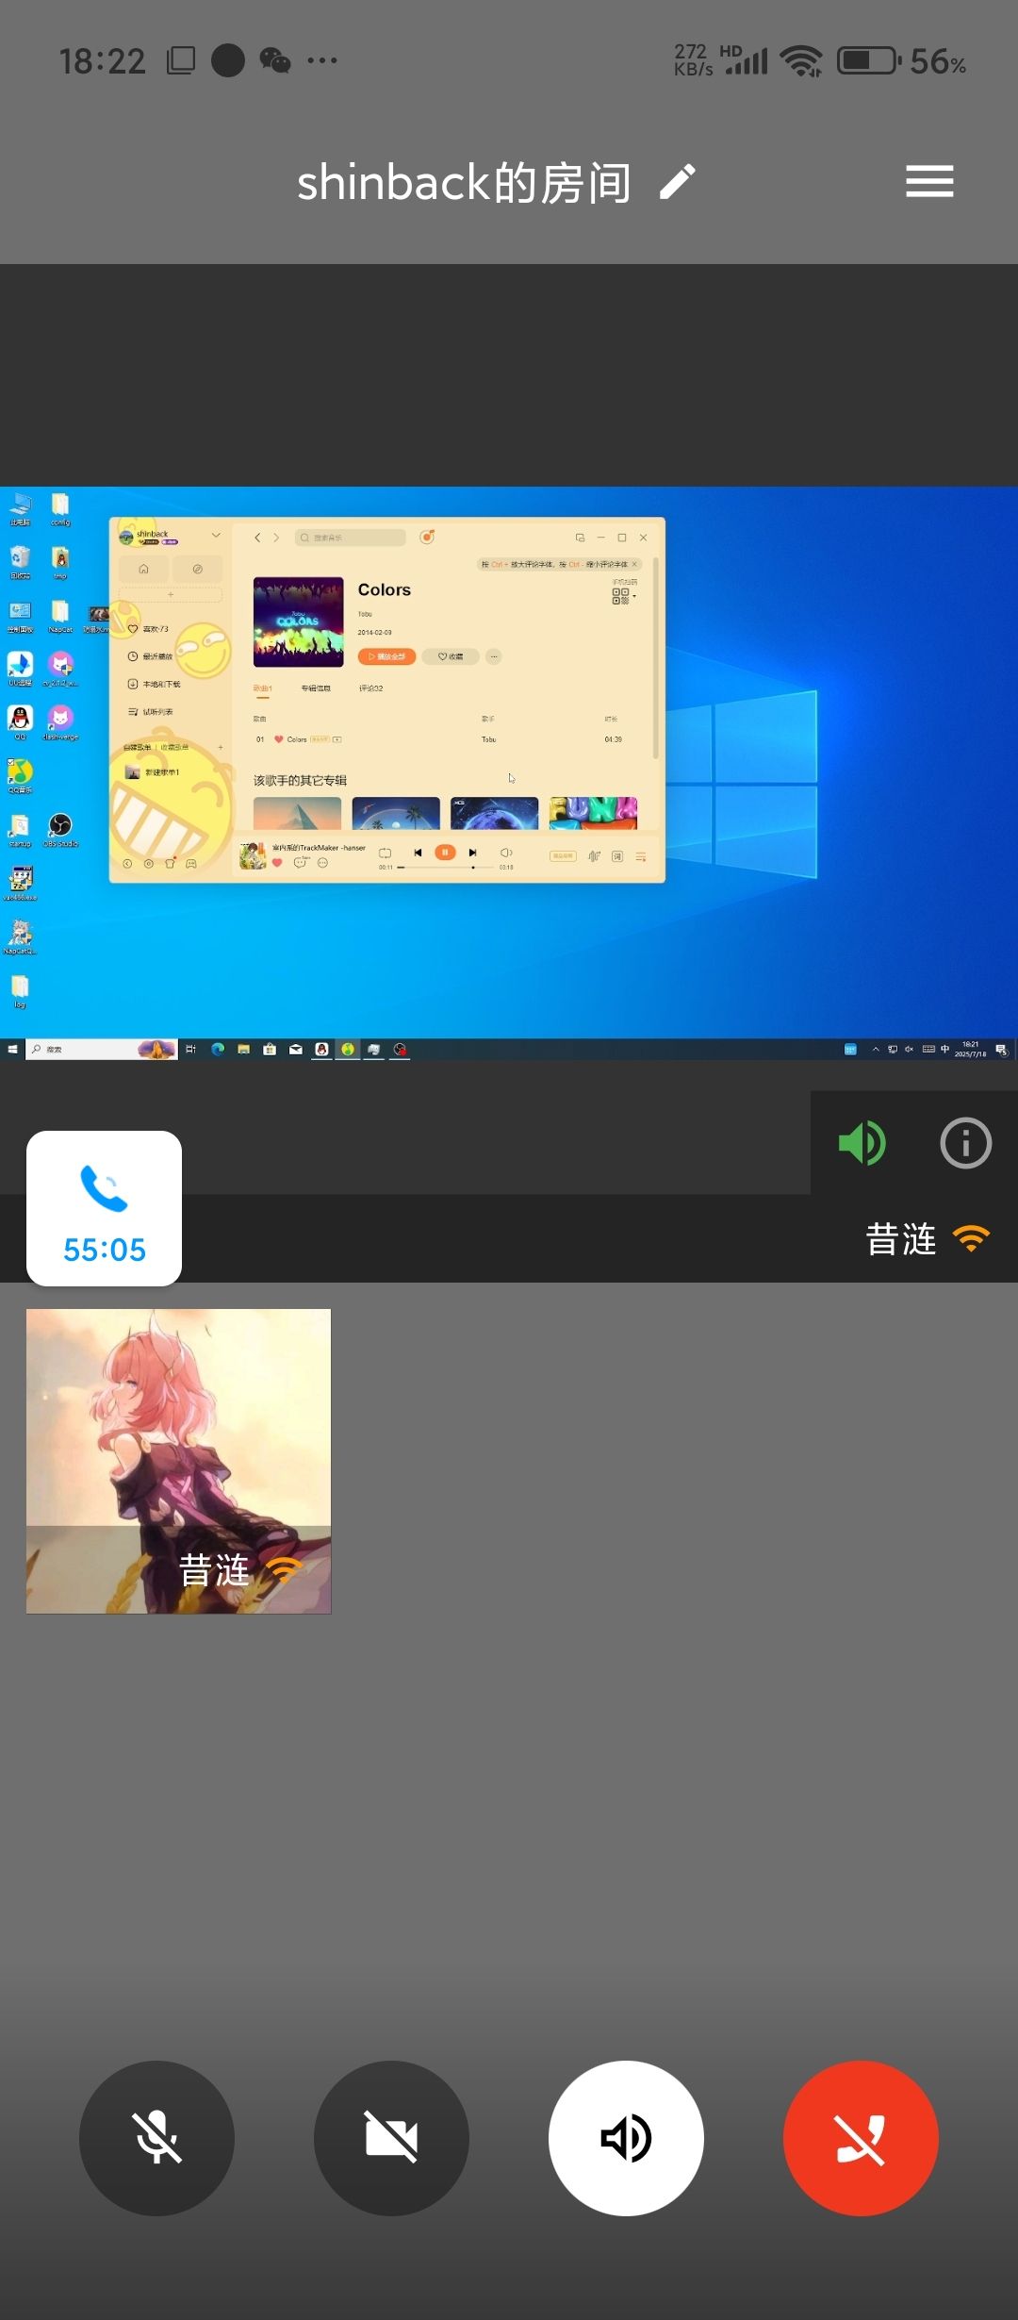
Task: Select the 昔涟 participant avatar thumbnail
Action: 179,1461
